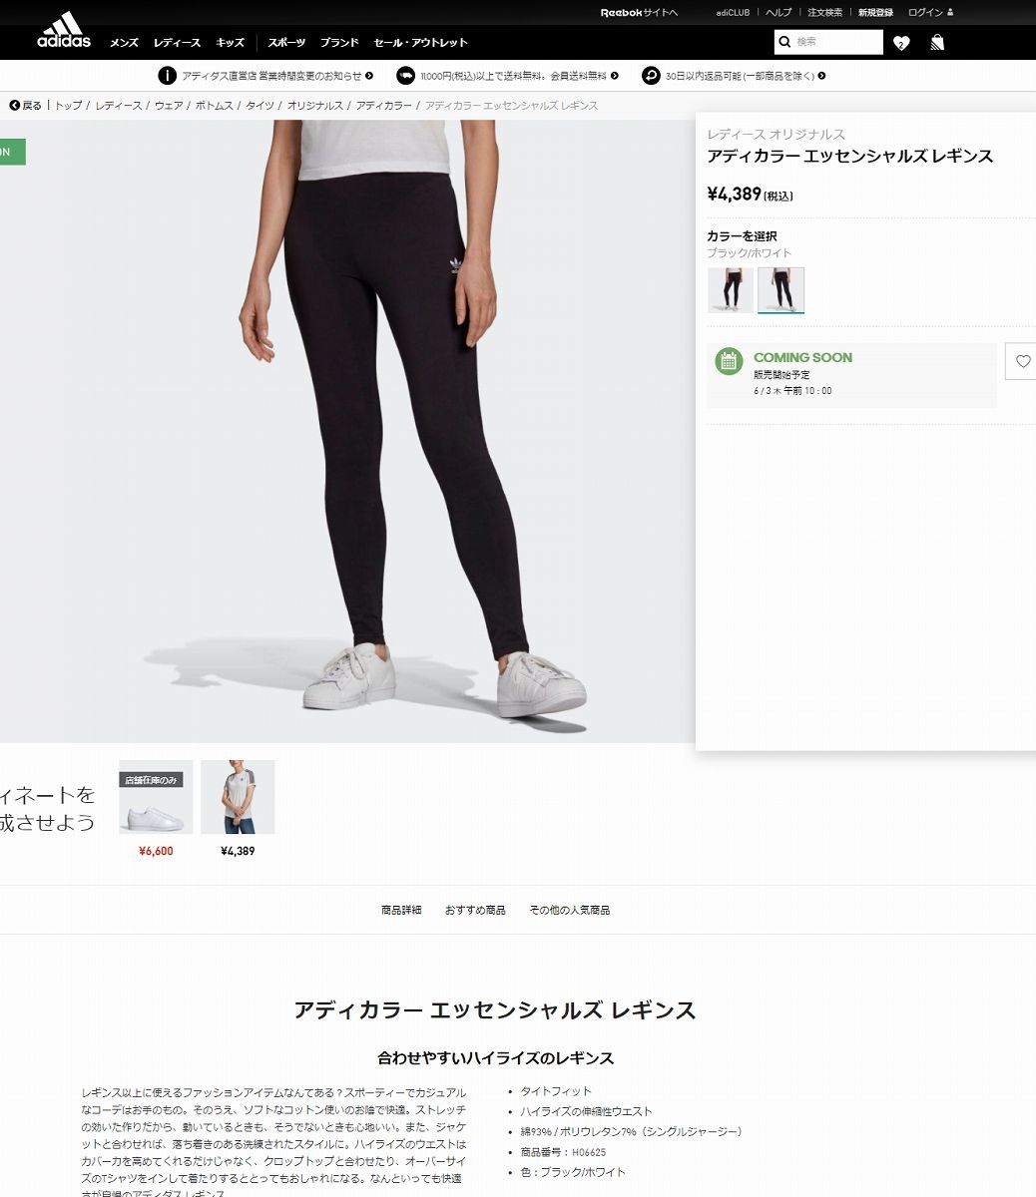
Task: Add leggings to wishlist with heart button
Action: pyautogui.click(x=1022, y=361)
